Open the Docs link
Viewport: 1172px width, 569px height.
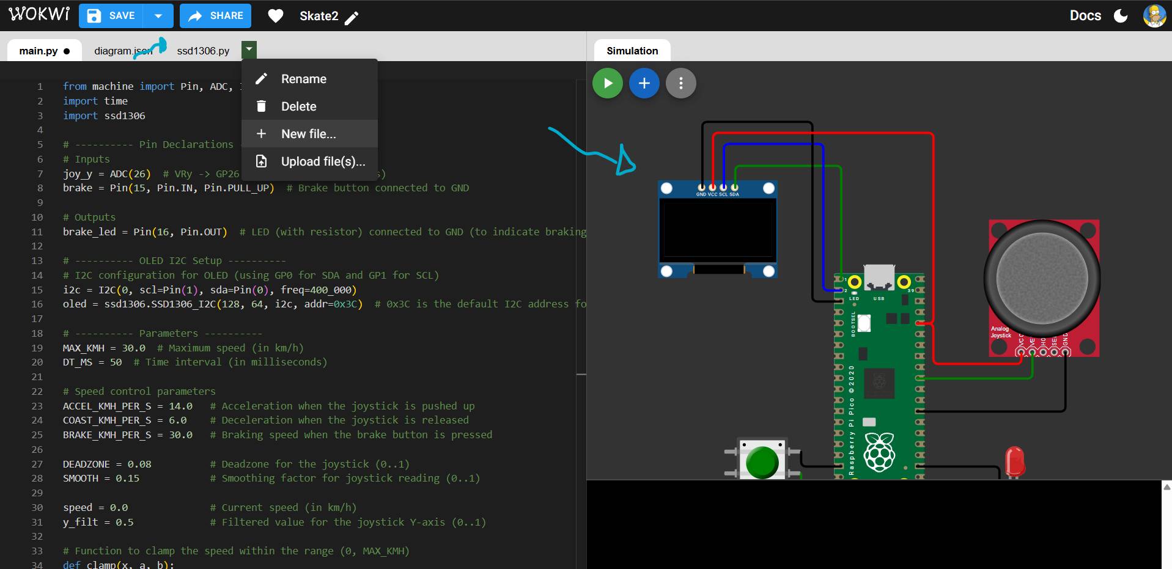[x=1085, y=15]
